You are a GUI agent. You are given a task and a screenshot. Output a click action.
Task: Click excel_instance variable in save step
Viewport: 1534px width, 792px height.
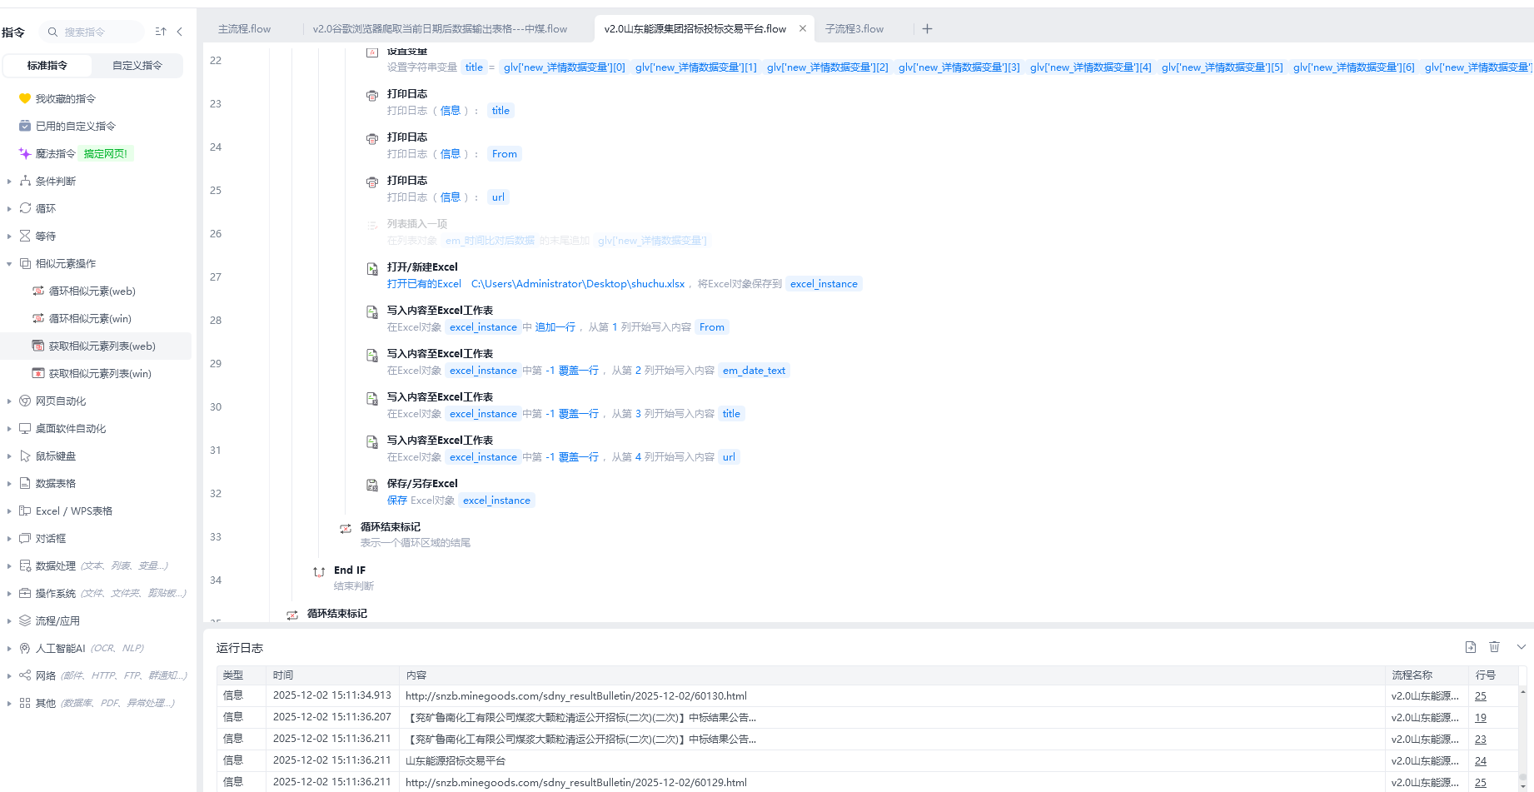pyautogui.click(x=496, y=501)
